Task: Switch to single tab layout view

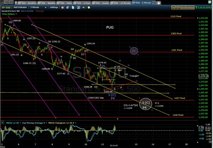Action: point(2,2)
